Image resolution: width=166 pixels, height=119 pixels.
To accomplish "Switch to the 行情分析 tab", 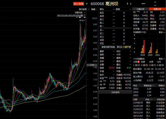I will point(141,9).
